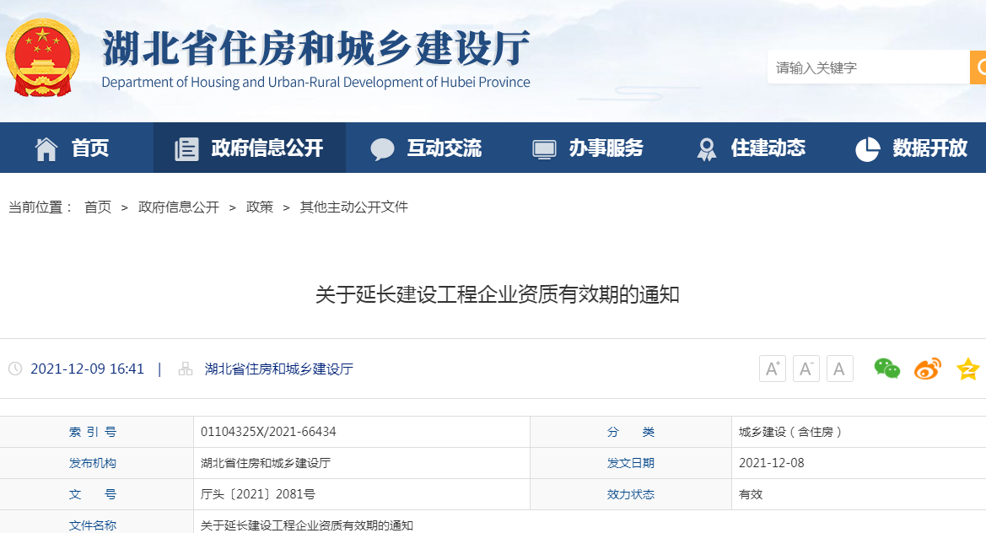The image size is (986, 533).
Task: Click 政府信息公开 in the breadcrumb
Action: (x=179, y=207)
